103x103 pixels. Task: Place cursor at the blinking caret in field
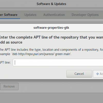pyautogui.click(x=15, y=63)
